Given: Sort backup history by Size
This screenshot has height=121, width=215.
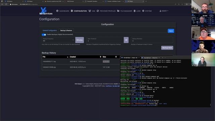Looking at the screenshot, I should pyautogui.click(x=110, y=57).
